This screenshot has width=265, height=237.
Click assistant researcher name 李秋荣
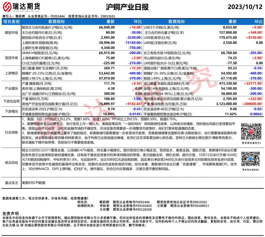pyautogui.click(x=104, y=206)
